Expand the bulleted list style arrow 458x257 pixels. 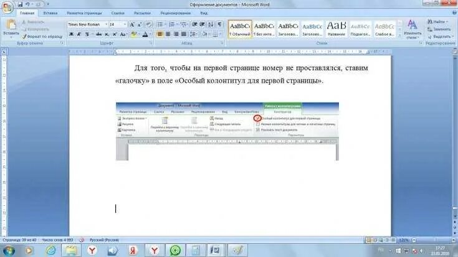tap(165, 24)
